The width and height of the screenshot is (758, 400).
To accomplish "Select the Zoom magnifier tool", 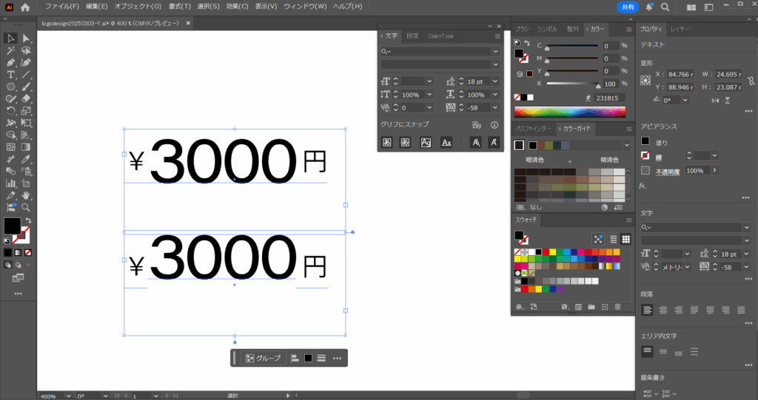I will 26,207.
